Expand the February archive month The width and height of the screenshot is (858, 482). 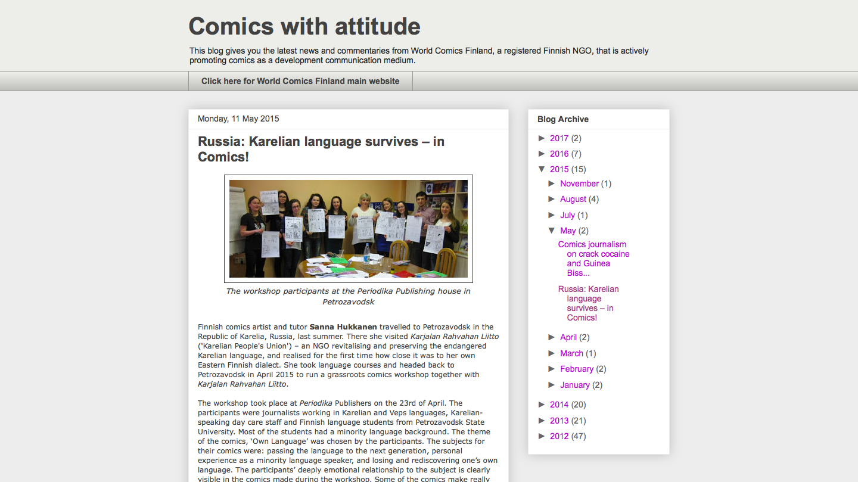coord(552,369)
